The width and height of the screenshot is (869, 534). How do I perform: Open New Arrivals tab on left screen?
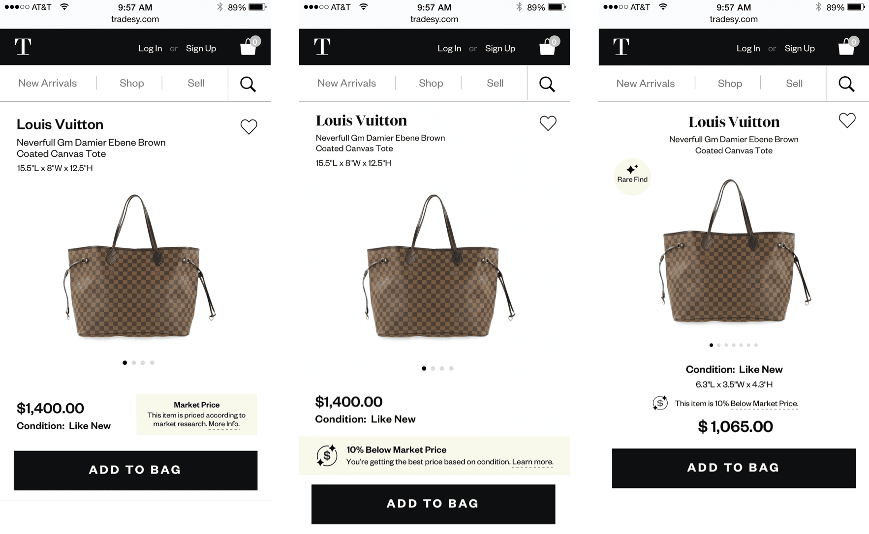[x=48, y=83]
